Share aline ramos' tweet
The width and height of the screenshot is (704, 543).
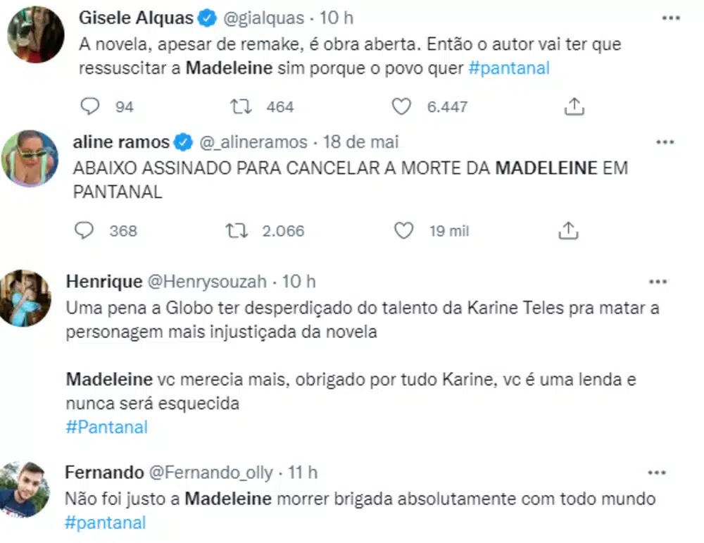(568, 230)
